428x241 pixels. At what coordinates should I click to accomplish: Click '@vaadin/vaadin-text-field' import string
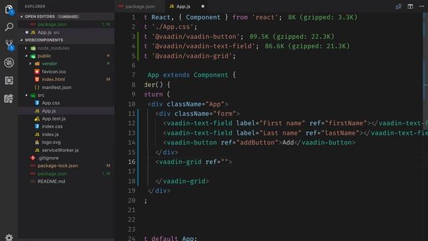click(x=203, y=46)
